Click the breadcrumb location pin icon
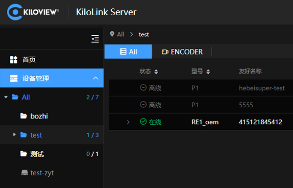This screenshot has height=188, width=293. tap(112, 34)
